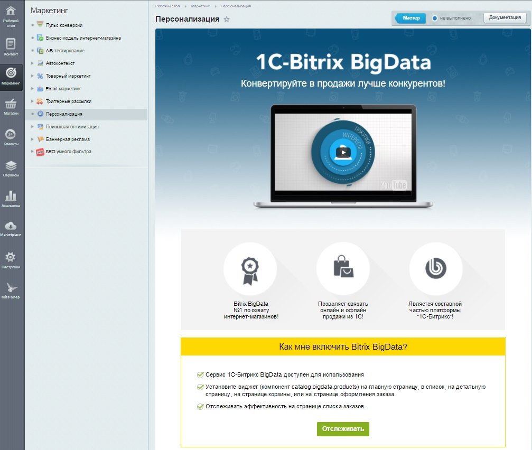The width and height of the screenshot is (532, 450).
Task: Open the Магазин basket icon
Action: 11,104
